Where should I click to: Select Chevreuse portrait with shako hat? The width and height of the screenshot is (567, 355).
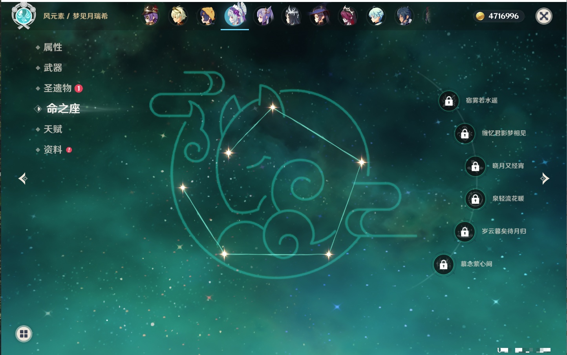pyautogui.click(x=150, y=16)
